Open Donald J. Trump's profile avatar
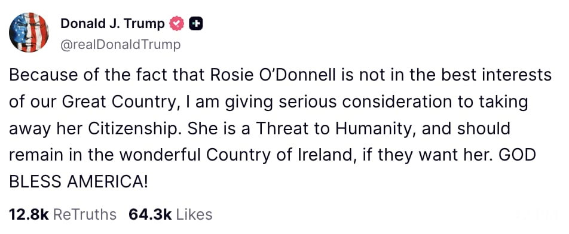Screen dimensions: 569x234 click(x=29, y=32)
